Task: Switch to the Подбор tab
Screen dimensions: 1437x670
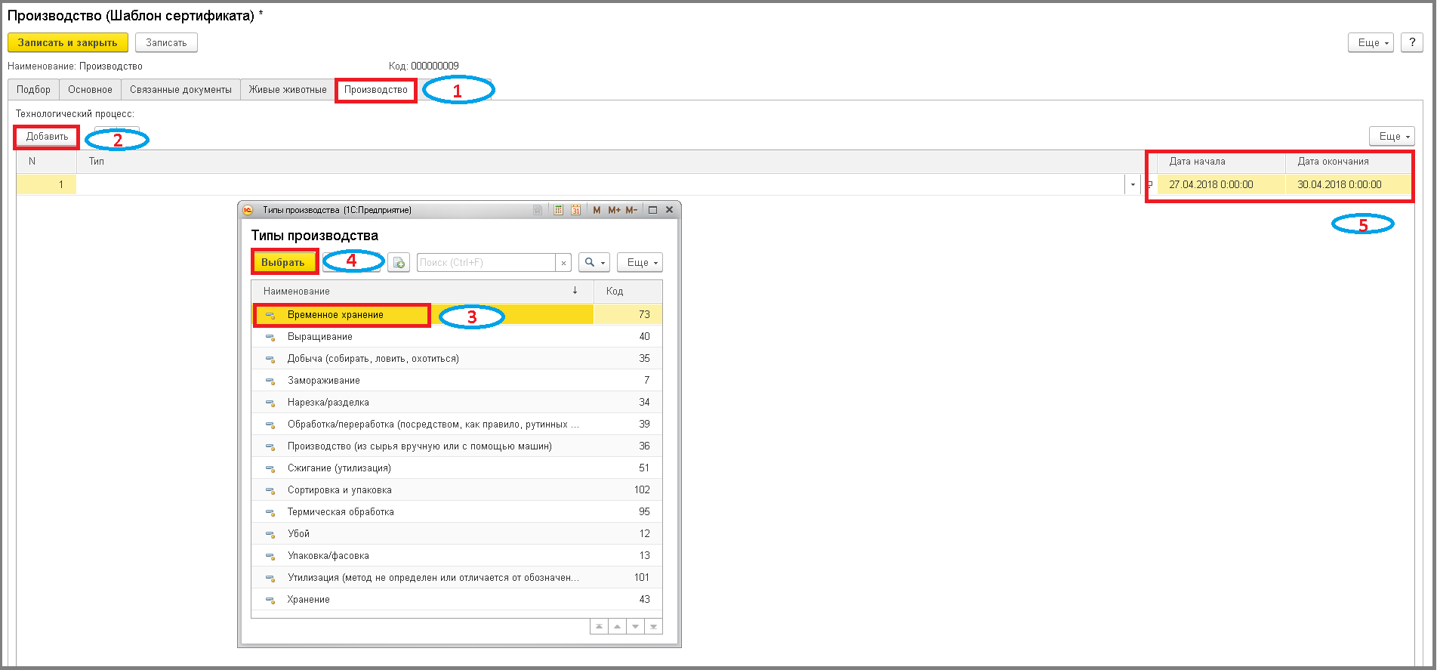Action: 33,89
